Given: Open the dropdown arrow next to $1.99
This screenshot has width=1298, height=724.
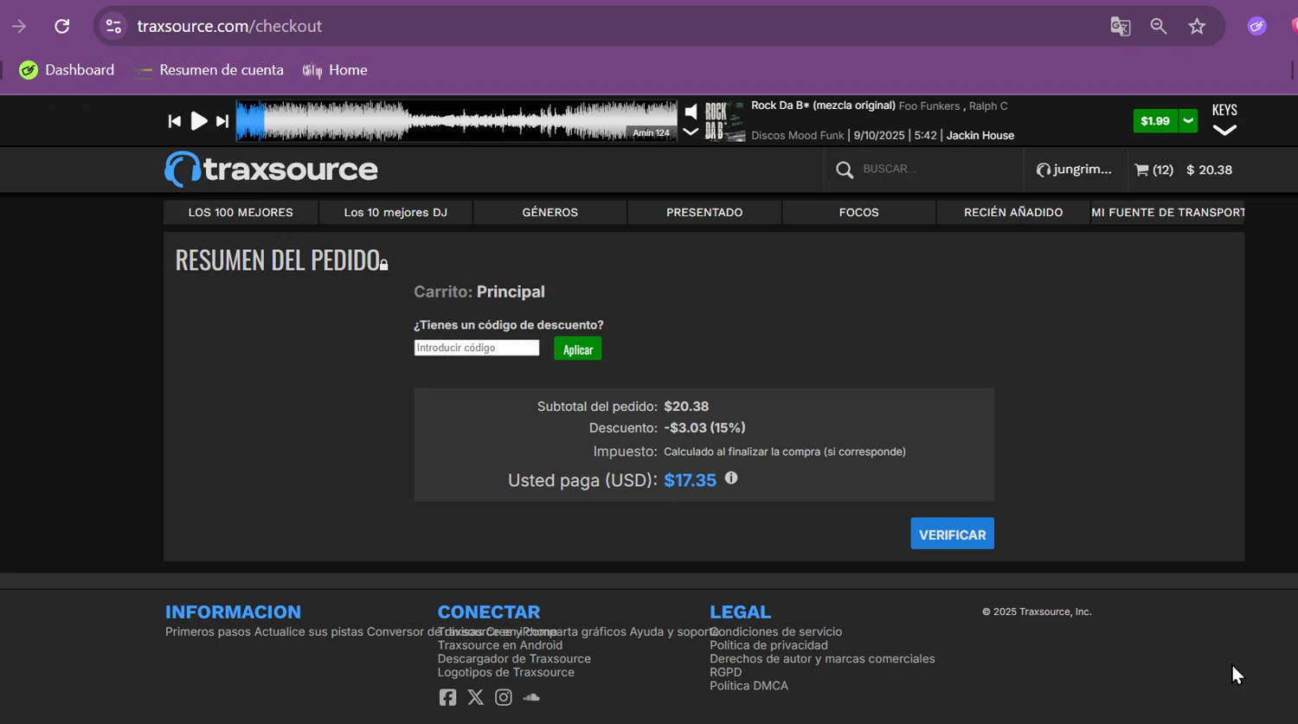Looking at the screenshot, I should click(1188, 121).
